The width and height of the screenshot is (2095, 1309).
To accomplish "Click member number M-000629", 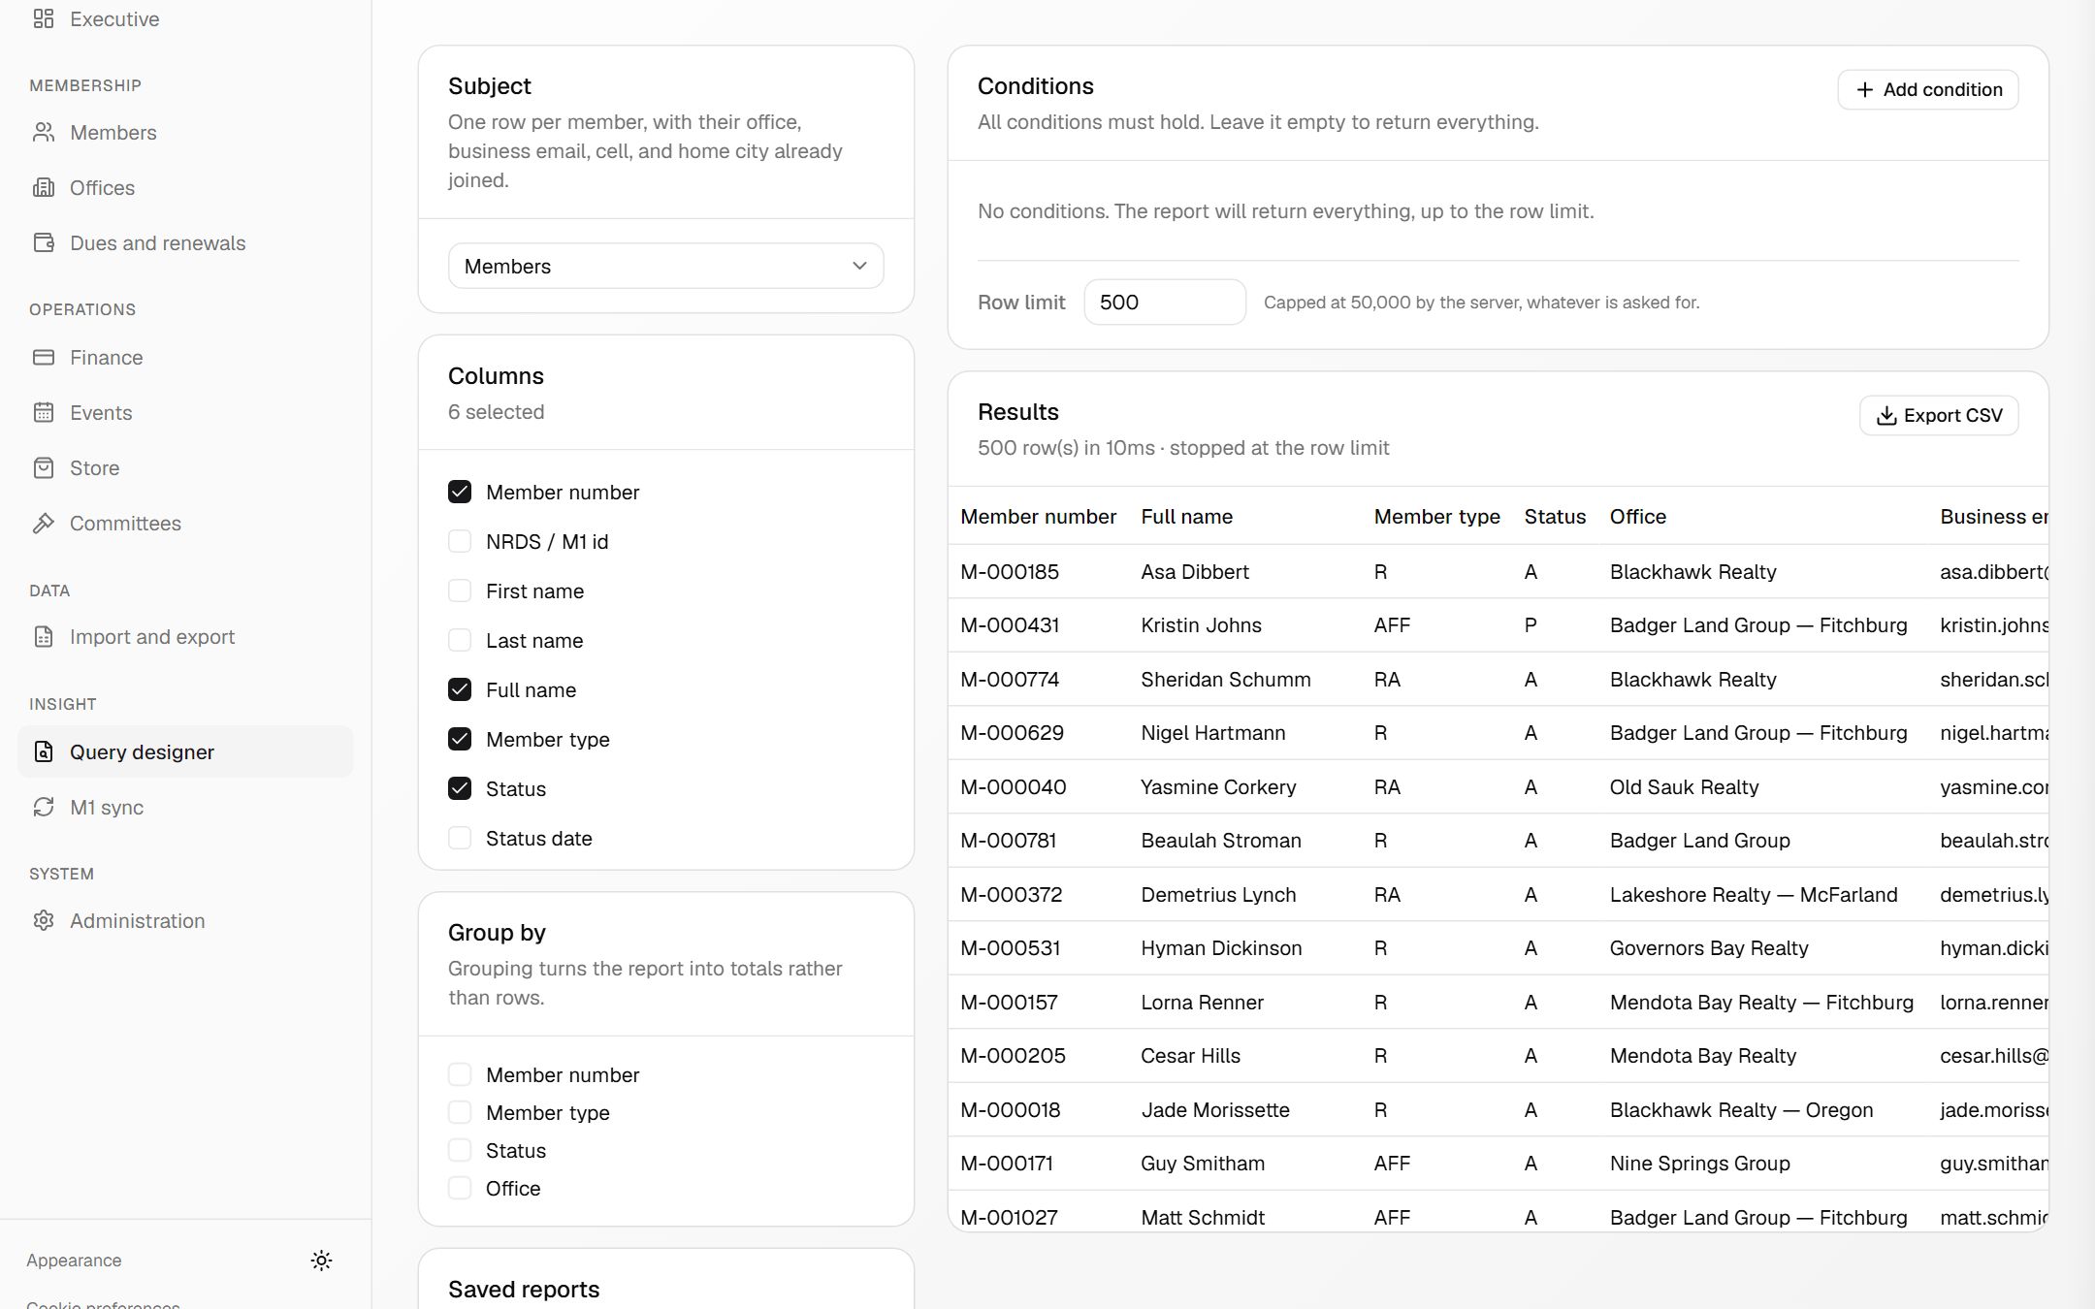I will point(1012,732).
